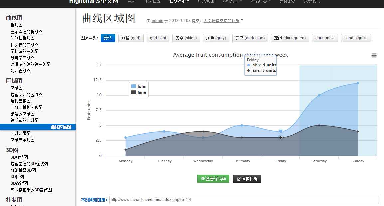
Task: Click the pencil icon on 编辑代码 button
Action: point(238,179)
